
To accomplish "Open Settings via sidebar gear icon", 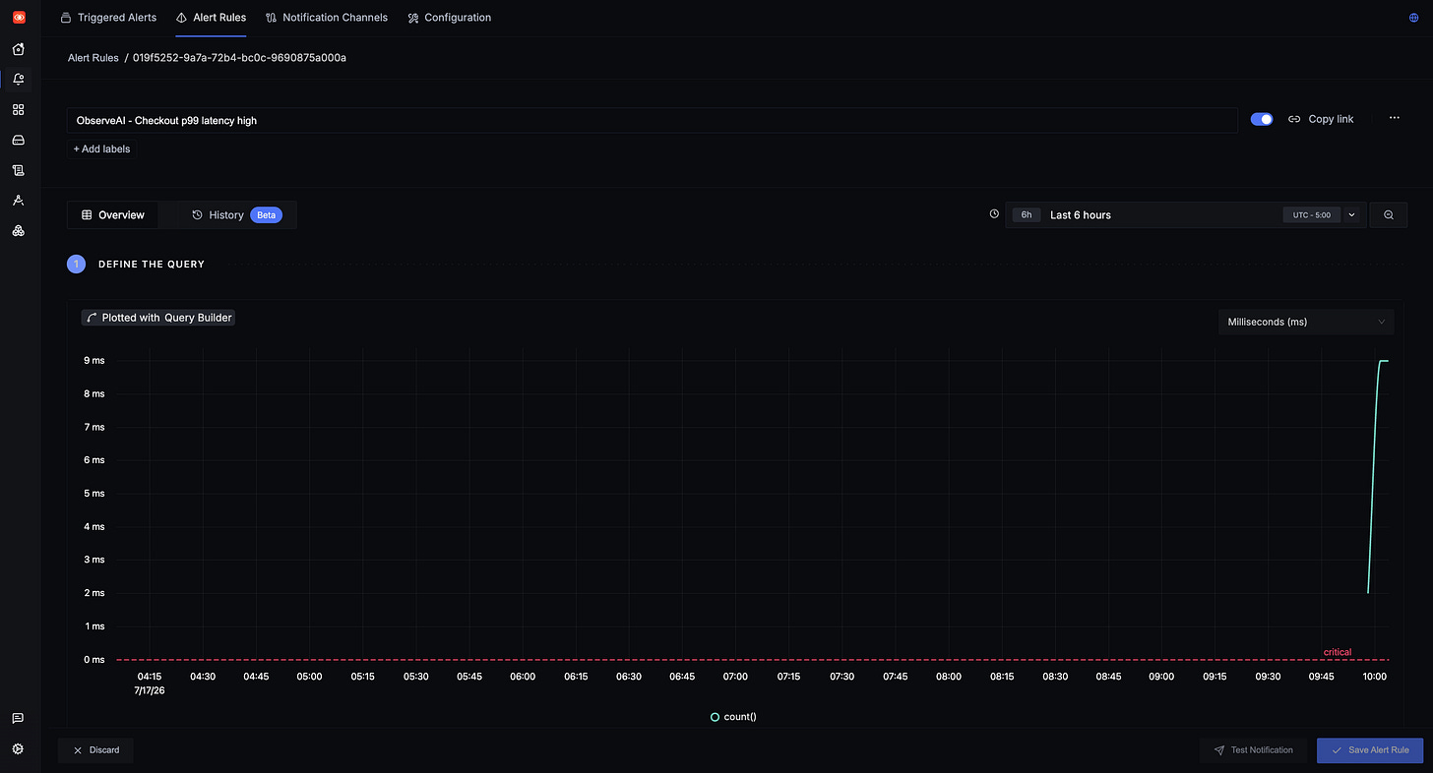I will click(x=19, y=749).
